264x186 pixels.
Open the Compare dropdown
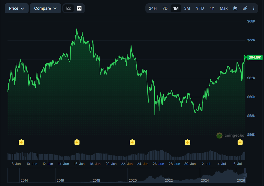pos(45,8)
